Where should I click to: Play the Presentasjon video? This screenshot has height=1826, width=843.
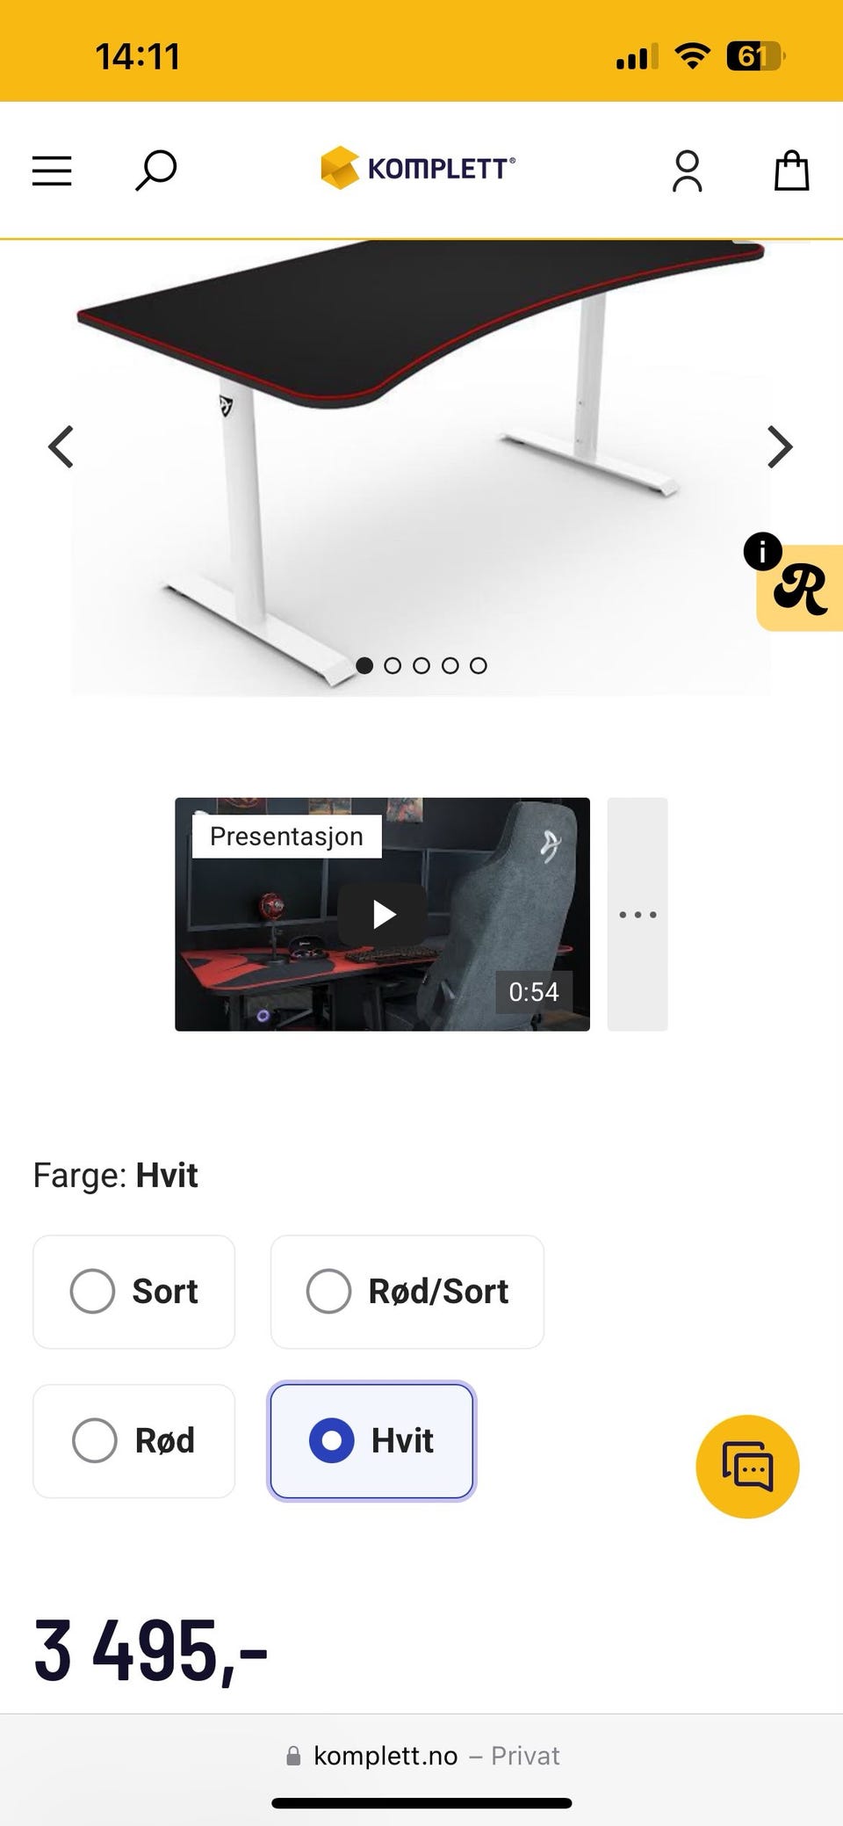(x=383, y=915)
